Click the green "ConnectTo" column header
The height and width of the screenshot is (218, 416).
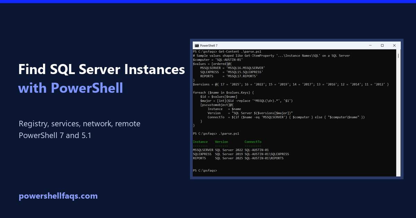click(253, 142)
